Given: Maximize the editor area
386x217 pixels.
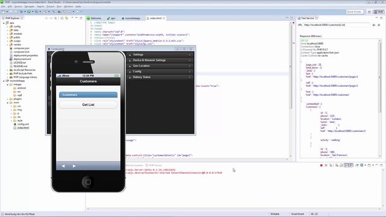Looking at the screenshot, I should (x=292, y=18).
